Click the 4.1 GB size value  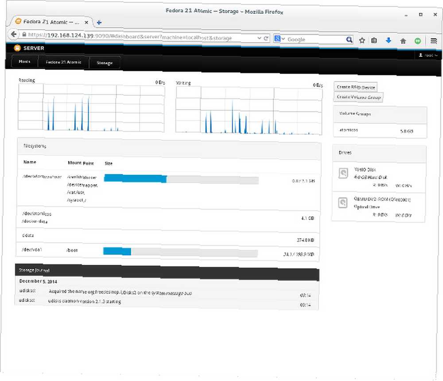pyautogui.click(x=308, y=218)
